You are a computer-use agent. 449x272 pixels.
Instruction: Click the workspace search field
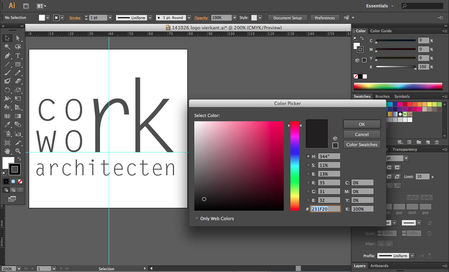422,6
